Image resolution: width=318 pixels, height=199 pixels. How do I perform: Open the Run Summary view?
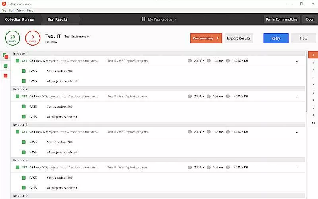(206, 38)
